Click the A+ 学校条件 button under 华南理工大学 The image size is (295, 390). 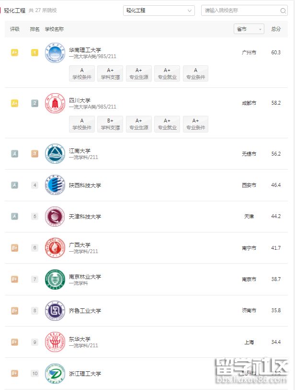[x=81, y=73]
